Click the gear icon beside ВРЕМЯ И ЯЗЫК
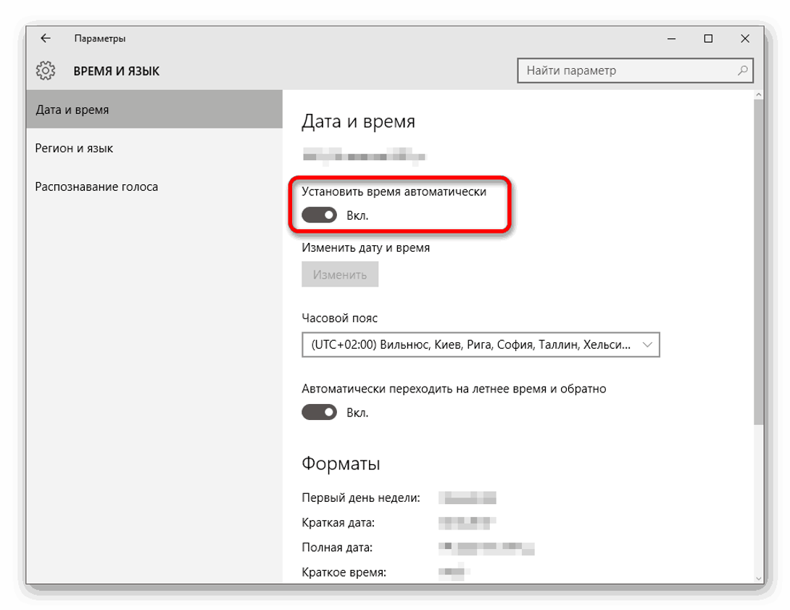 tap(45, 71)
